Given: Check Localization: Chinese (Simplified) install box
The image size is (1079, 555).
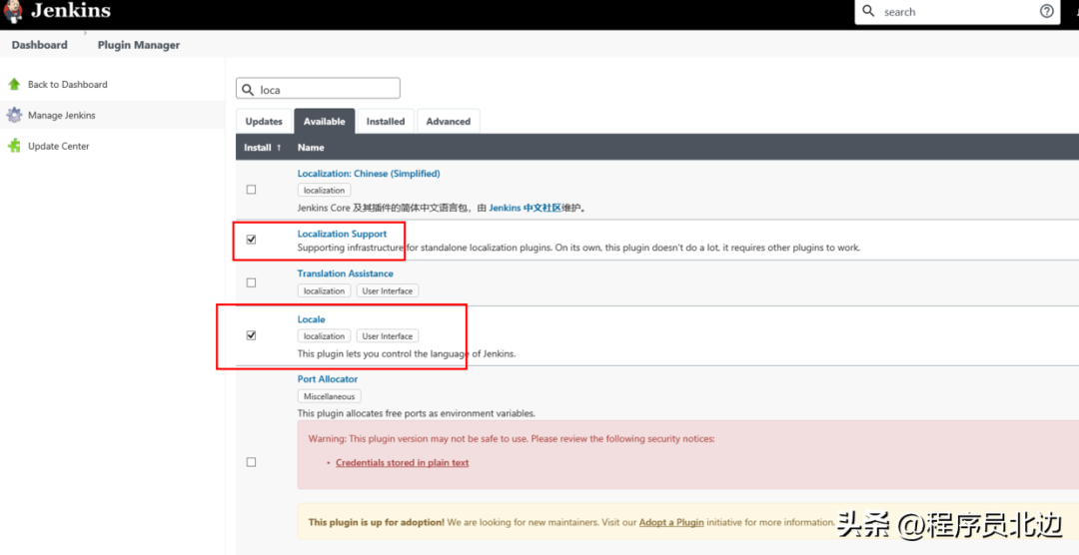Looking at the screenshot, I should tap(251, 190).
